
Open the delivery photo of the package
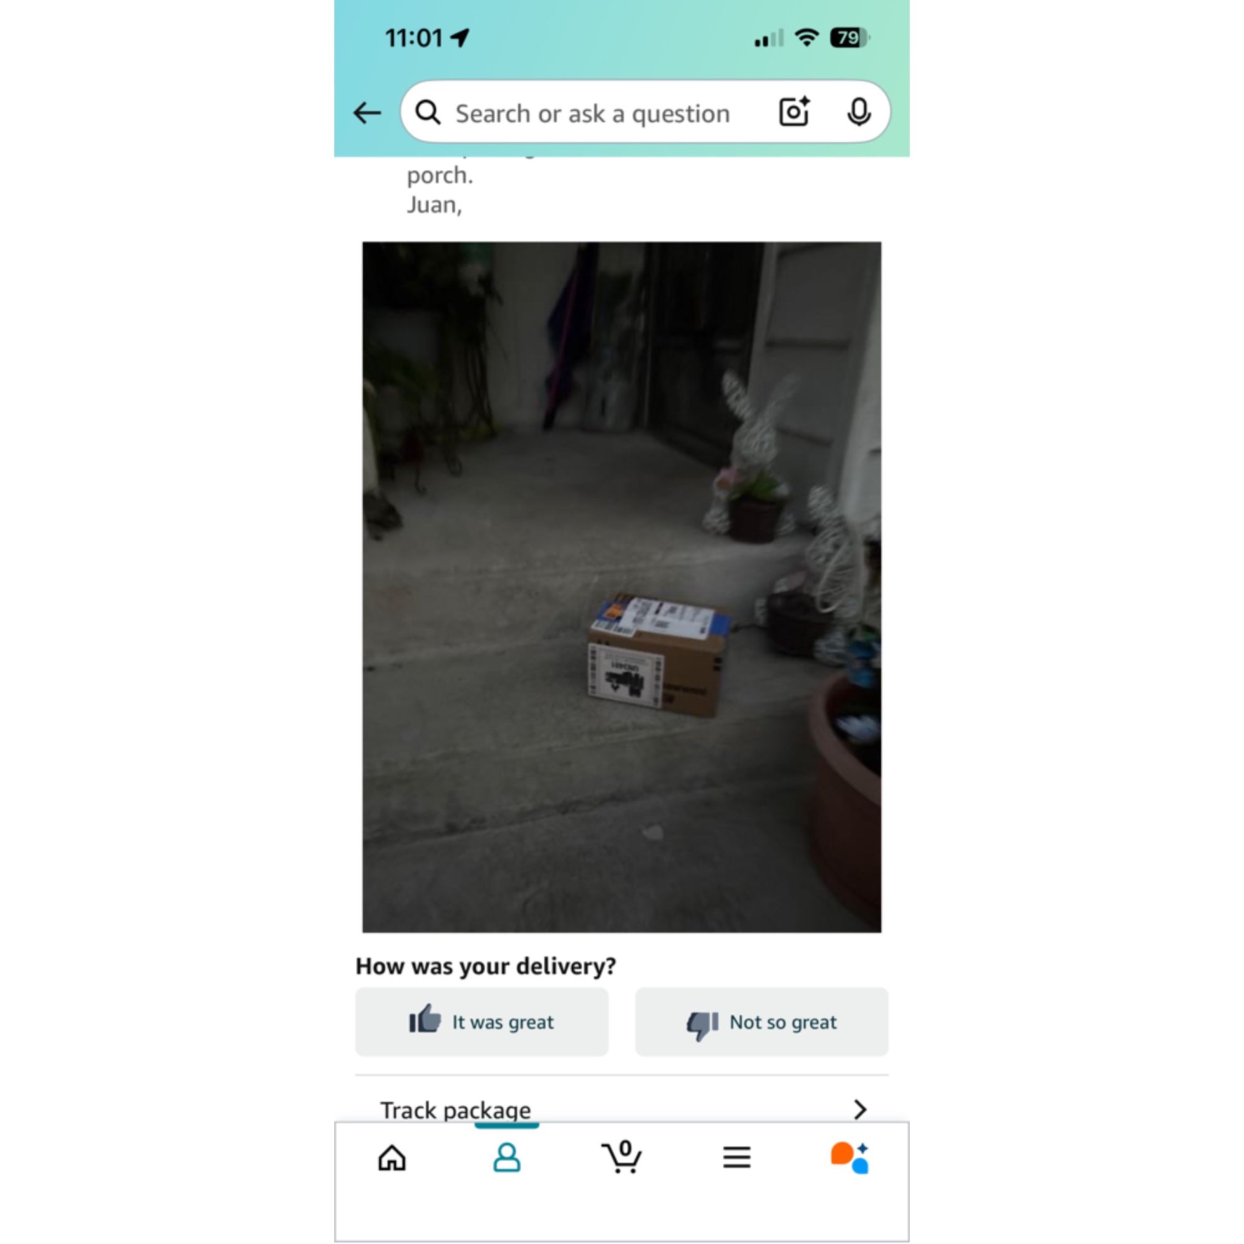click(622, 587)
